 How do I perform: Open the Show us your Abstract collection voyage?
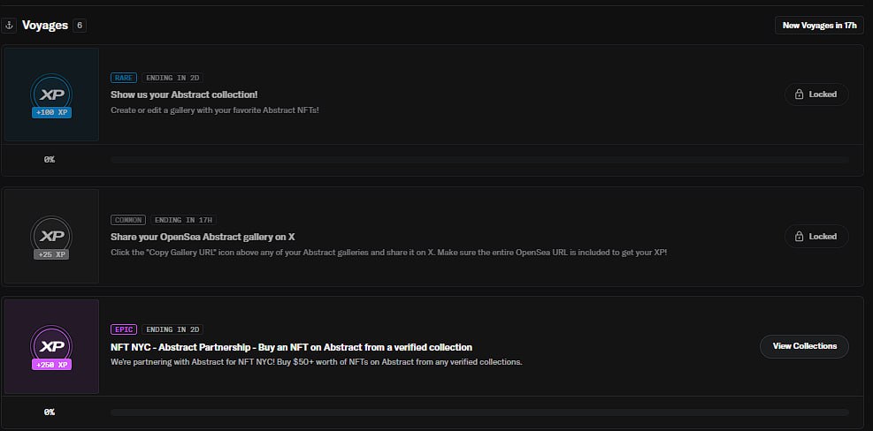(184, 95)
